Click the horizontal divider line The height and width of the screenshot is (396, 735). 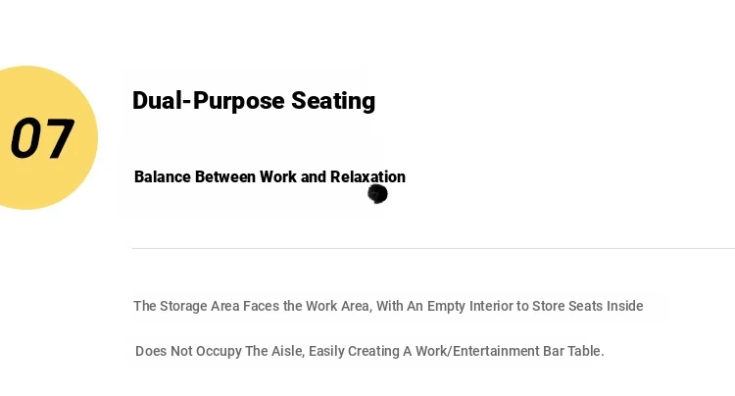433,248
